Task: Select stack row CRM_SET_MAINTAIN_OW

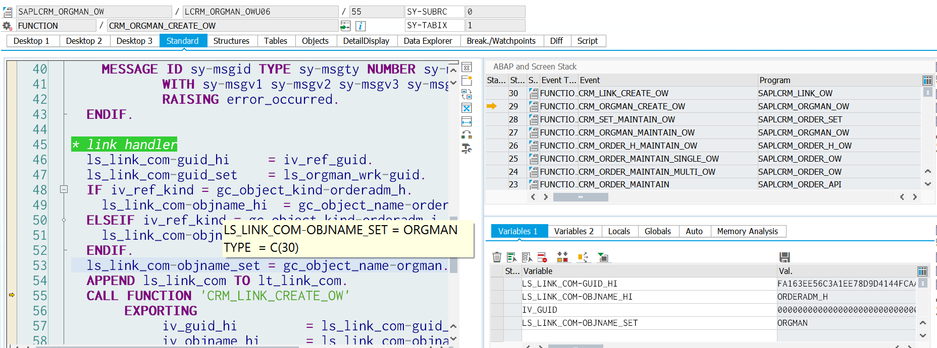Action: [703, 119]
